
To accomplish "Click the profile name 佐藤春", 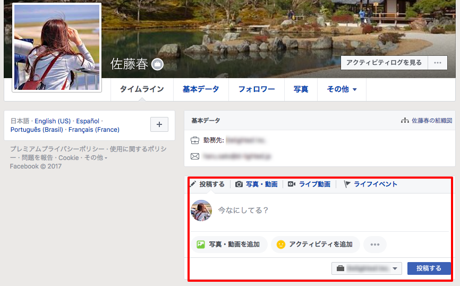I will pos(130,64).
